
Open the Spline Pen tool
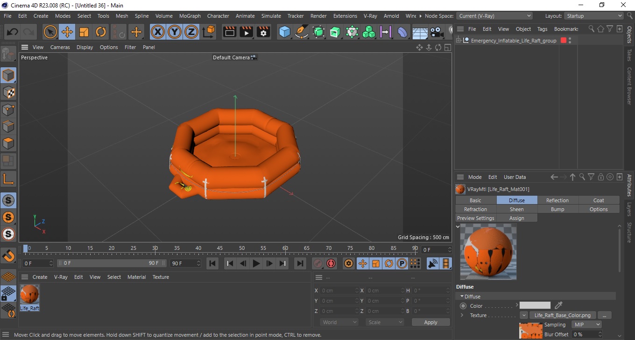[x=302, y=32]
